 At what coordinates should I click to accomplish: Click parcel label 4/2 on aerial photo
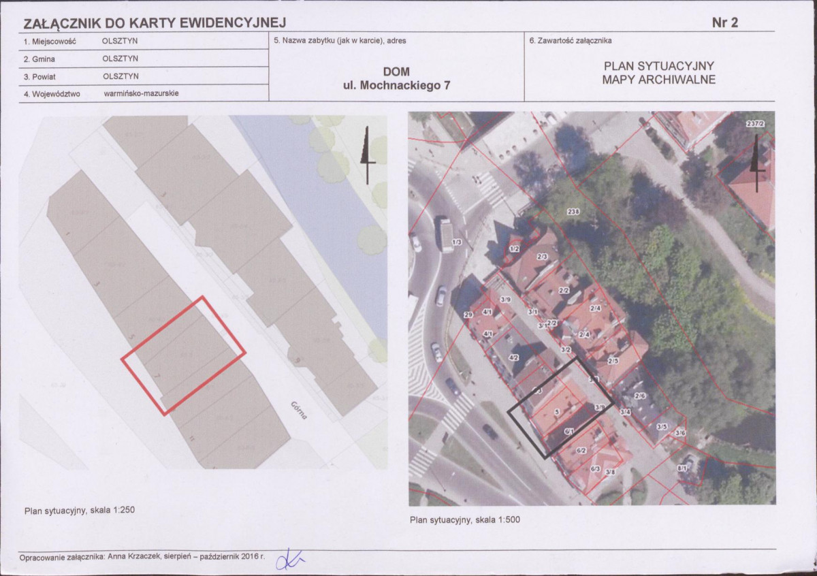[x=514, y=357]
